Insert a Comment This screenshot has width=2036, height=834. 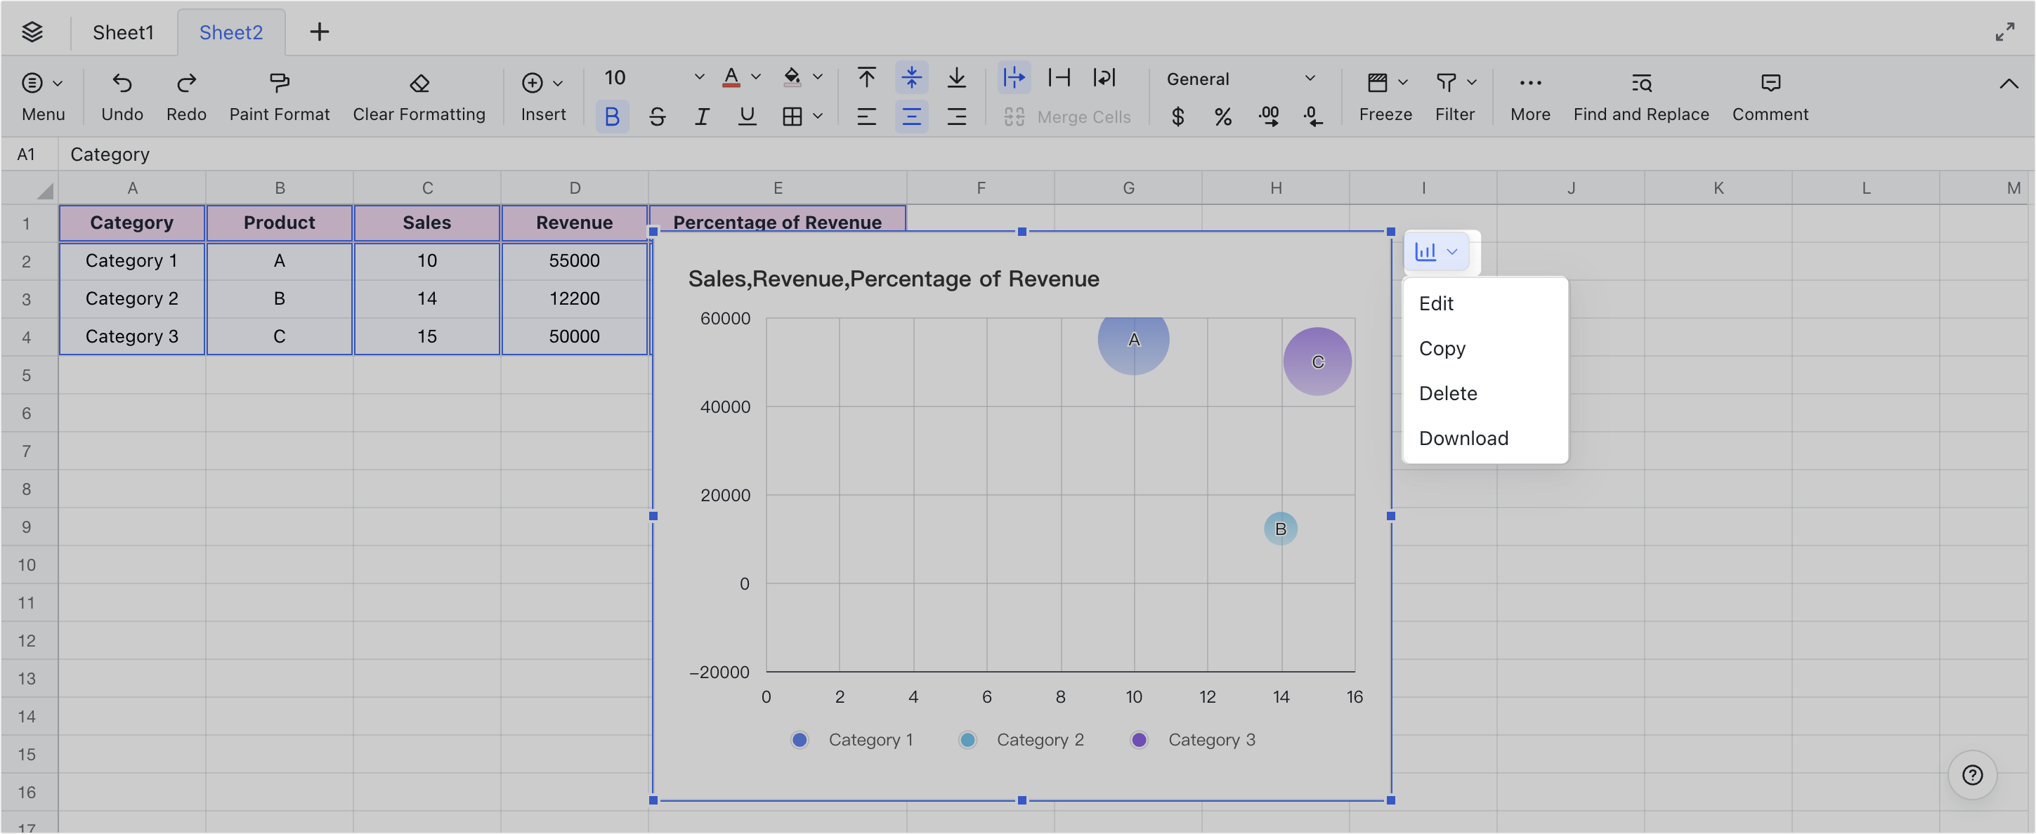pos(1769,95)
